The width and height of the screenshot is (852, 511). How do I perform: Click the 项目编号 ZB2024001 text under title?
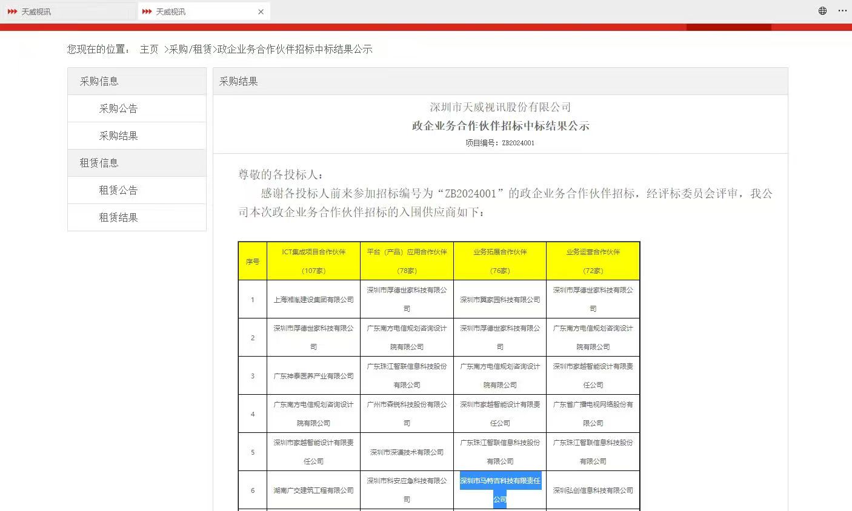point(500,143)
